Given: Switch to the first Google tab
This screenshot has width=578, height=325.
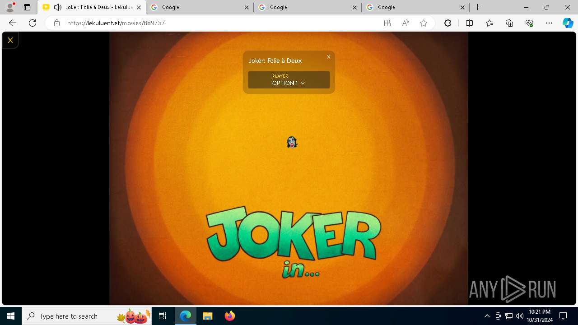Looking at the screenshot, I should [x=200, y=7].
